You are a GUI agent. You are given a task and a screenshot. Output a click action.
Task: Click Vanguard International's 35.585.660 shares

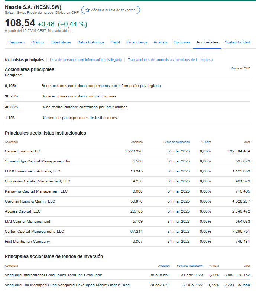click(x=160, y=275)
